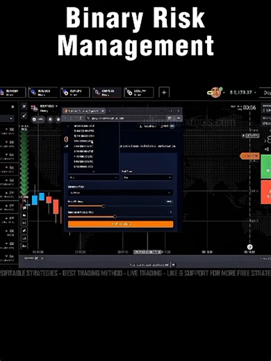Open the Currency Pairs selection field
Screen dimensions: 271x361
pyautogui.click(x=120, y=192)
